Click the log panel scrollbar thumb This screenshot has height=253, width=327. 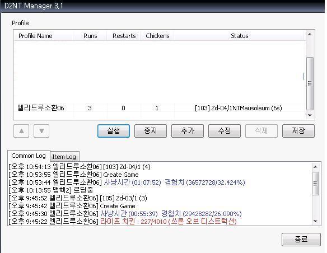click(316, 184)
